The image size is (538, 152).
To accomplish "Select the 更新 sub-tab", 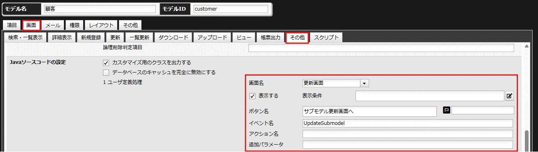I will point(115,38).
